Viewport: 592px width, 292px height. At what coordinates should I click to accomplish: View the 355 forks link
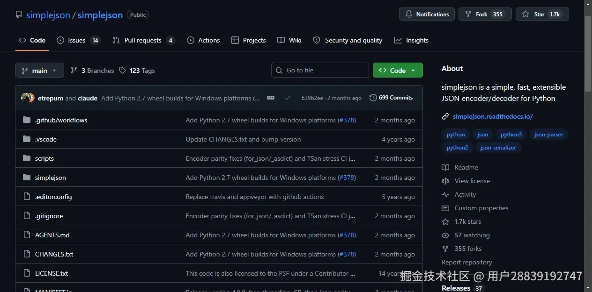[462, 249]
